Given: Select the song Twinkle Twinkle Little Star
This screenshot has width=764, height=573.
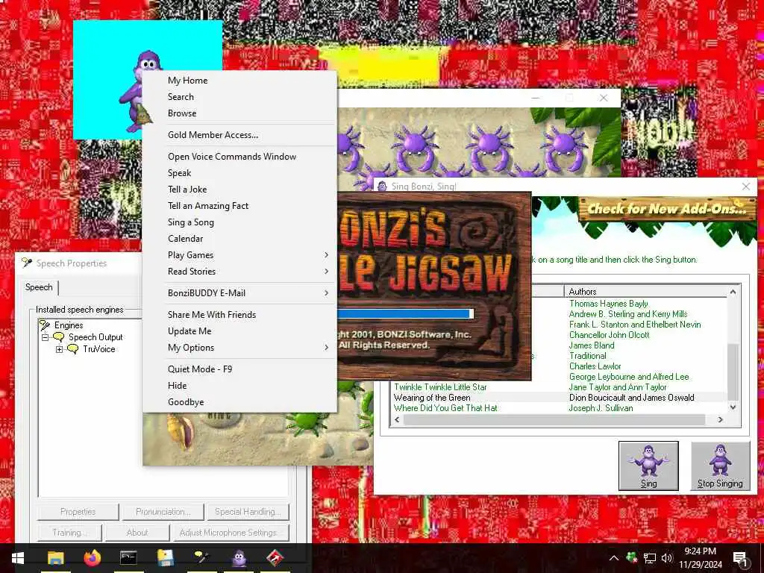Looking at the screenshot, I should point(440,387).
